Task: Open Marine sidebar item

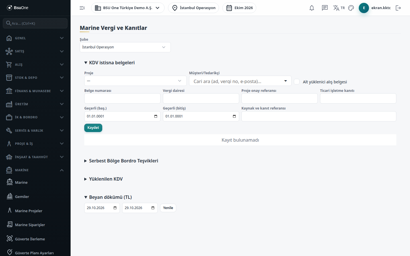Action: (35, 182)
